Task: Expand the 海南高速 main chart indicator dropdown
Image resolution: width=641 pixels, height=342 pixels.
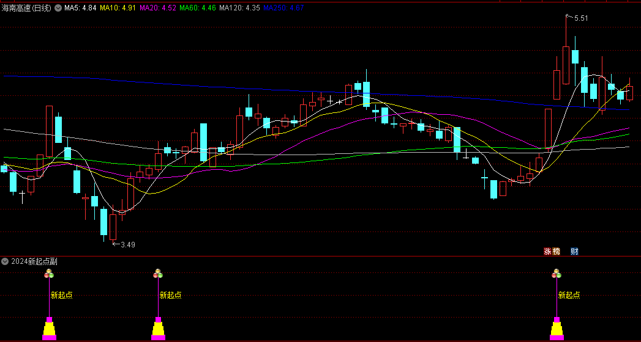Action: point(58,8)
